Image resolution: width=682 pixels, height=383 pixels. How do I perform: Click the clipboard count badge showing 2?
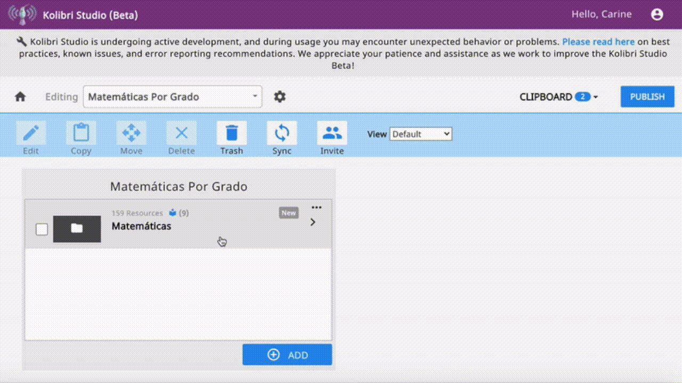point(582,97)
